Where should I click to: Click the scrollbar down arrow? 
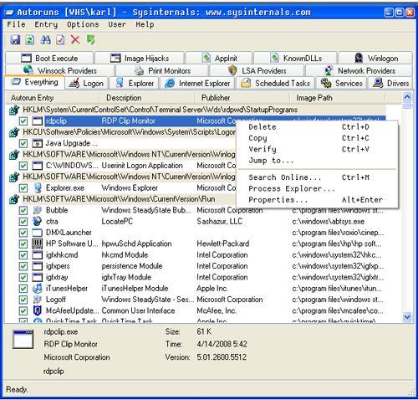click(x=407, y=317)
